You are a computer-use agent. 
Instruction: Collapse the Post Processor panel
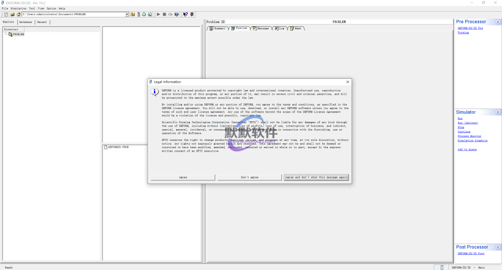click(498, 247)
